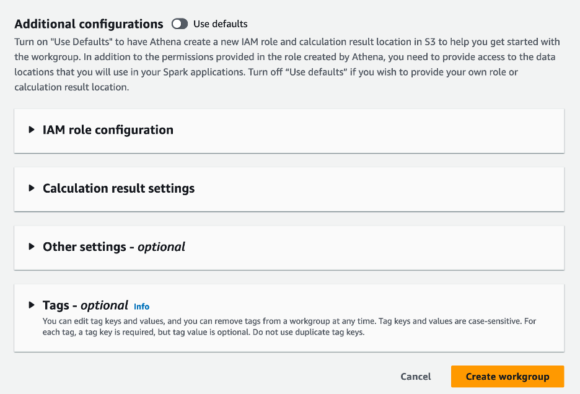Click the Other settings disclosure triangle
Viewport: 580px width, 394px height.
(32, 247)
